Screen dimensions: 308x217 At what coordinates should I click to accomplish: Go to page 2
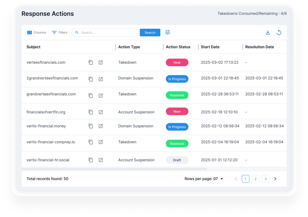pos(255,179)
